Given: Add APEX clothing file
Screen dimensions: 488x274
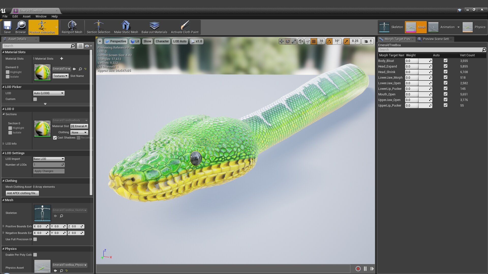Looking at the screenshot, I should click(22, 193).
